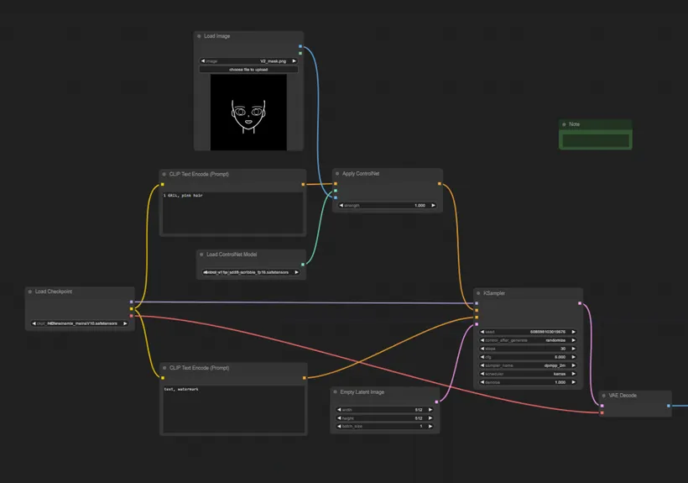Screen dimensions: 688x483
Task: Click the Note node's collapse dot
Action: pos(565,124)
